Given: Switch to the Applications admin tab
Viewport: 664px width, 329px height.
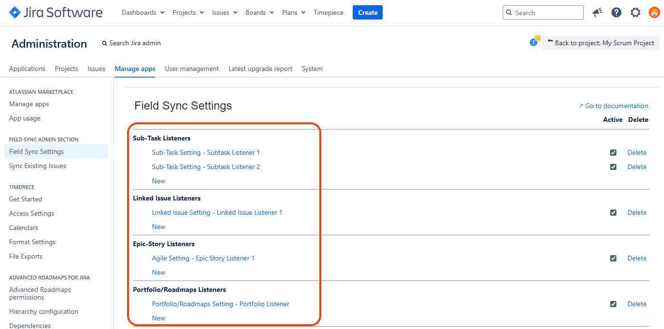Looking at the screenshot, I should coord(27,69).
